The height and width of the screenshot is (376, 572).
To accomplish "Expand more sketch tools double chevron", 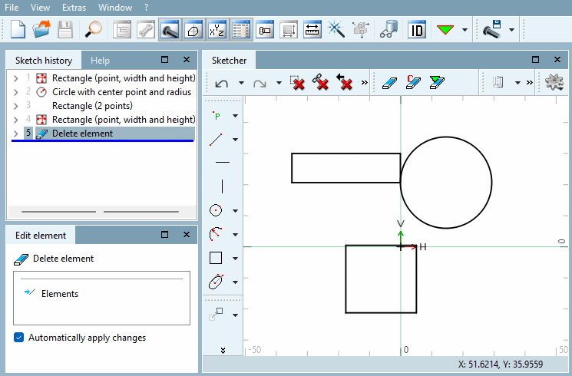I will (x=223, y=351).
